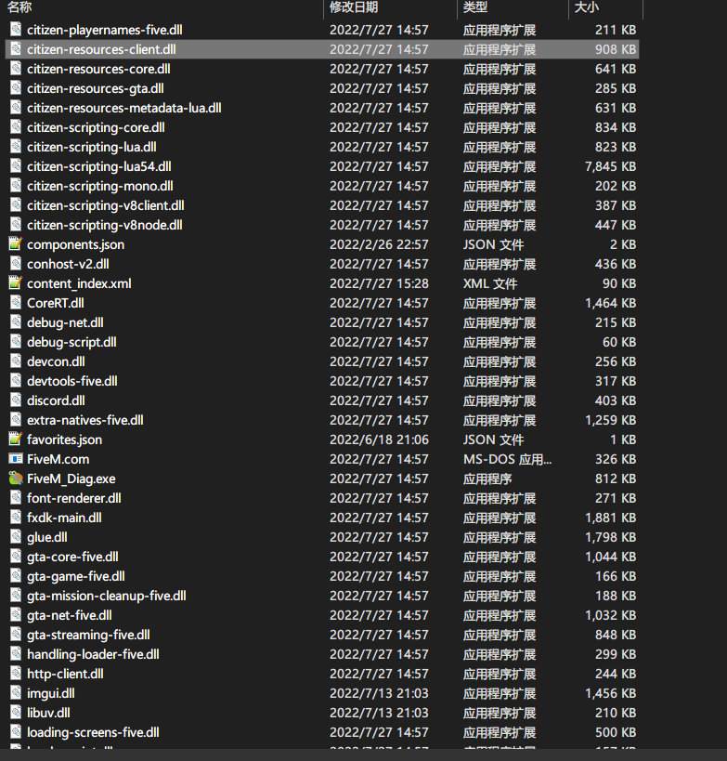727x761 pixels.
Task: Click the citizen-resources-client.dll file icon
Action: (16, 48)
